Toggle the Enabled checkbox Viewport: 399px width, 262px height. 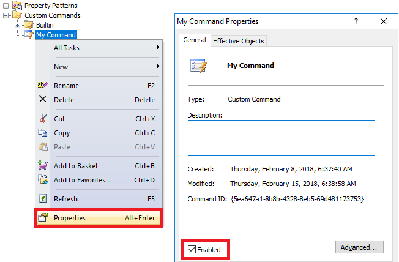(192, 250)
